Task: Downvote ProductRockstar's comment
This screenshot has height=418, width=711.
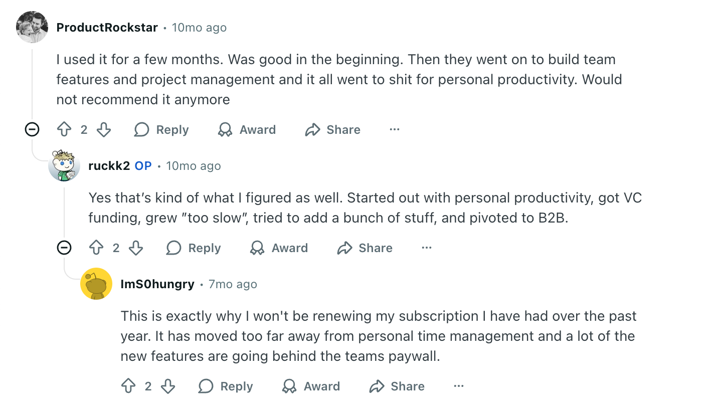Action: pos(104,129)
